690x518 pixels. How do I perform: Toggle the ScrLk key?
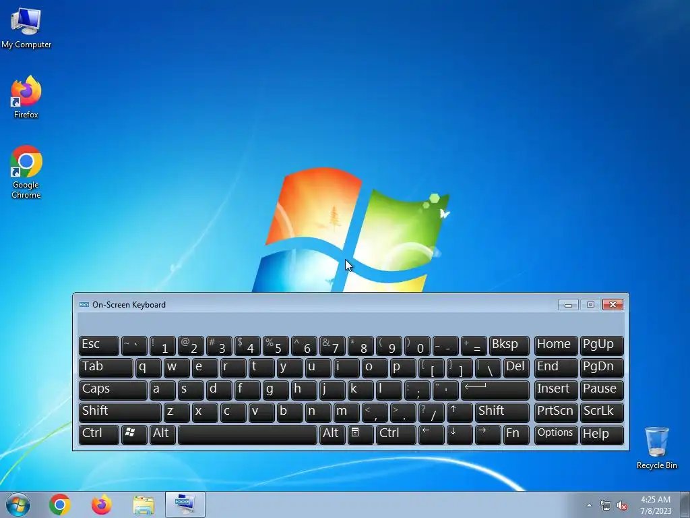pyautogui.click(x=602, y=412)
